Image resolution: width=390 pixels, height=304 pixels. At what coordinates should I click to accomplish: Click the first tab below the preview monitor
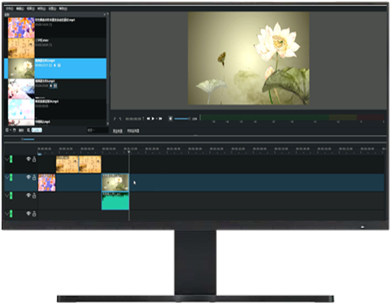pyautogui.click(x=118, y=131)
